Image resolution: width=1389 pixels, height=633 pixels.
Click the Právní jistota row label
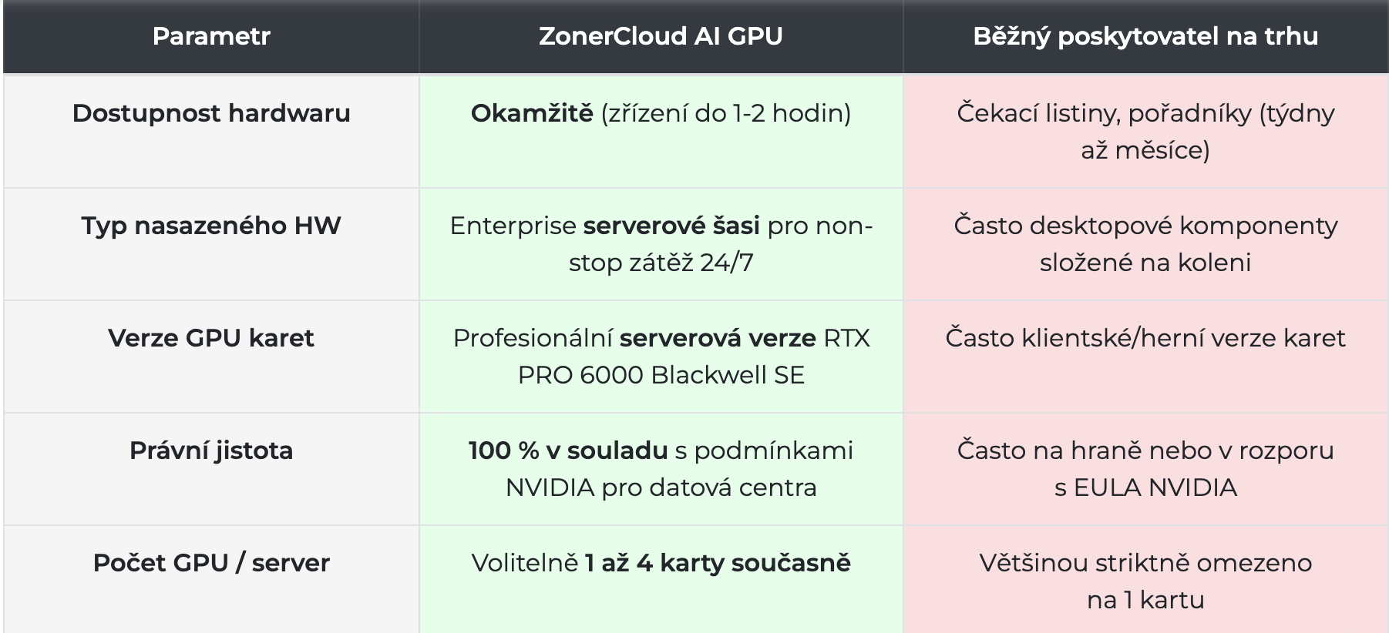(211, 450)
